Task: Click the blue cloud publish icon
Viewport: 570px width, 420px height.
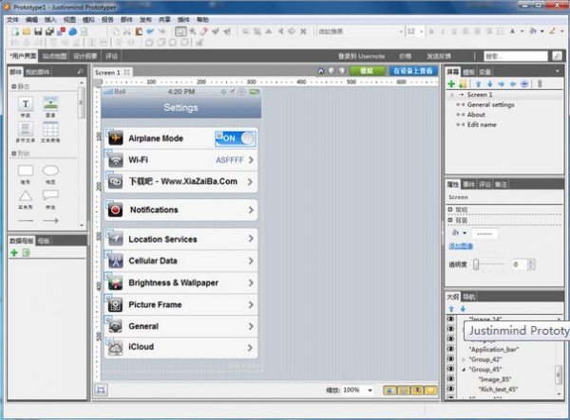Action: coord(73,31)
